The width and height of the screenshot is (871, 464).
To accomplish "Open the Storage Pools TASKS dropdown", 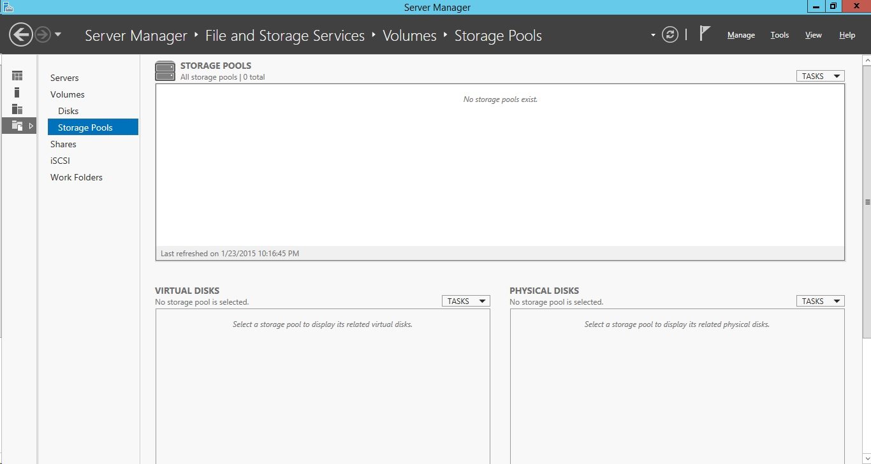I will coord(820,76).
